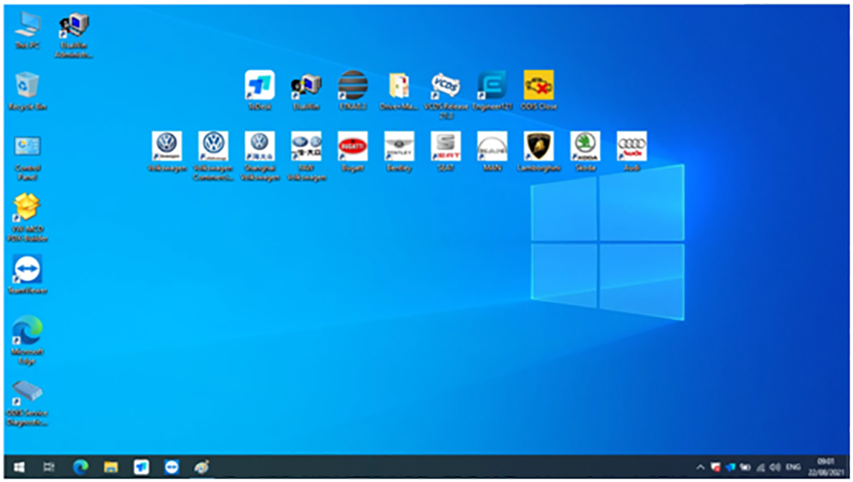The height and width of the screenshot is (482, 853).
Task: Open the ToDesk desktop shortcut
Action: click(x=260, y=90)
